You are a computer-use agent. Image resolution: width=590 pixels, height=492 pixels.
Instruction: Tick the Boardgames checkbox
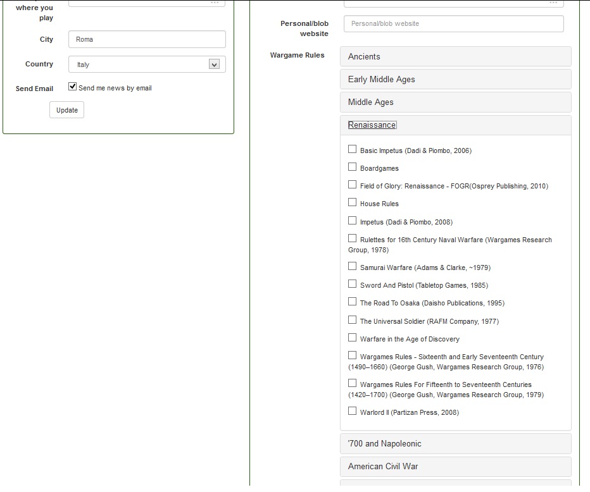352,168
